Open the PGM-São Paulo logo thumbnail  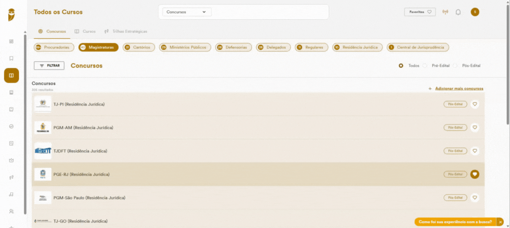pyautogui.click(x=43, y=197)
